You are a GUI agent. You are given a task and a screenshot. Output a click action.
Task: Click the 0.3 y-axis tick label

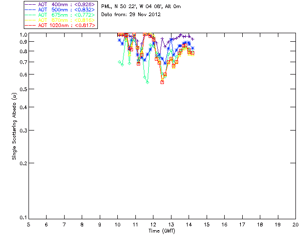23,131
